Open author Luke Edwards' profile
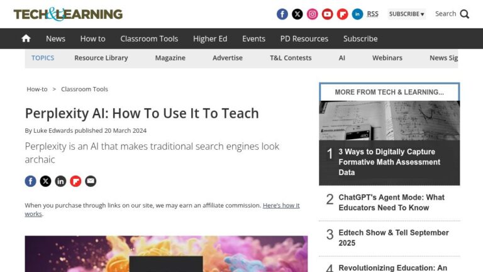 point(53,130)
